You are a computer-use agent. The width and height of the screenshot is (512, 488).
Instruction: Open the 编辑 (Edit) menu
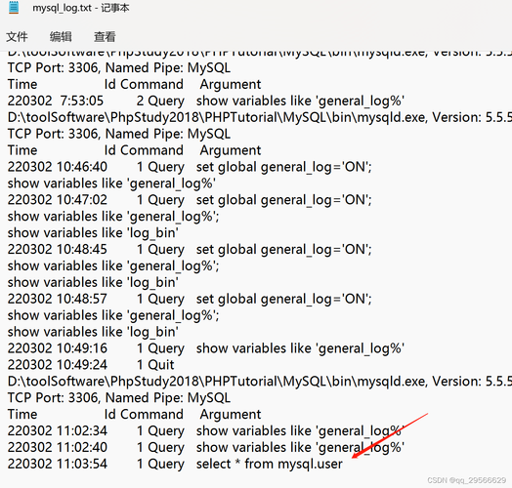[x=61, y=36]
